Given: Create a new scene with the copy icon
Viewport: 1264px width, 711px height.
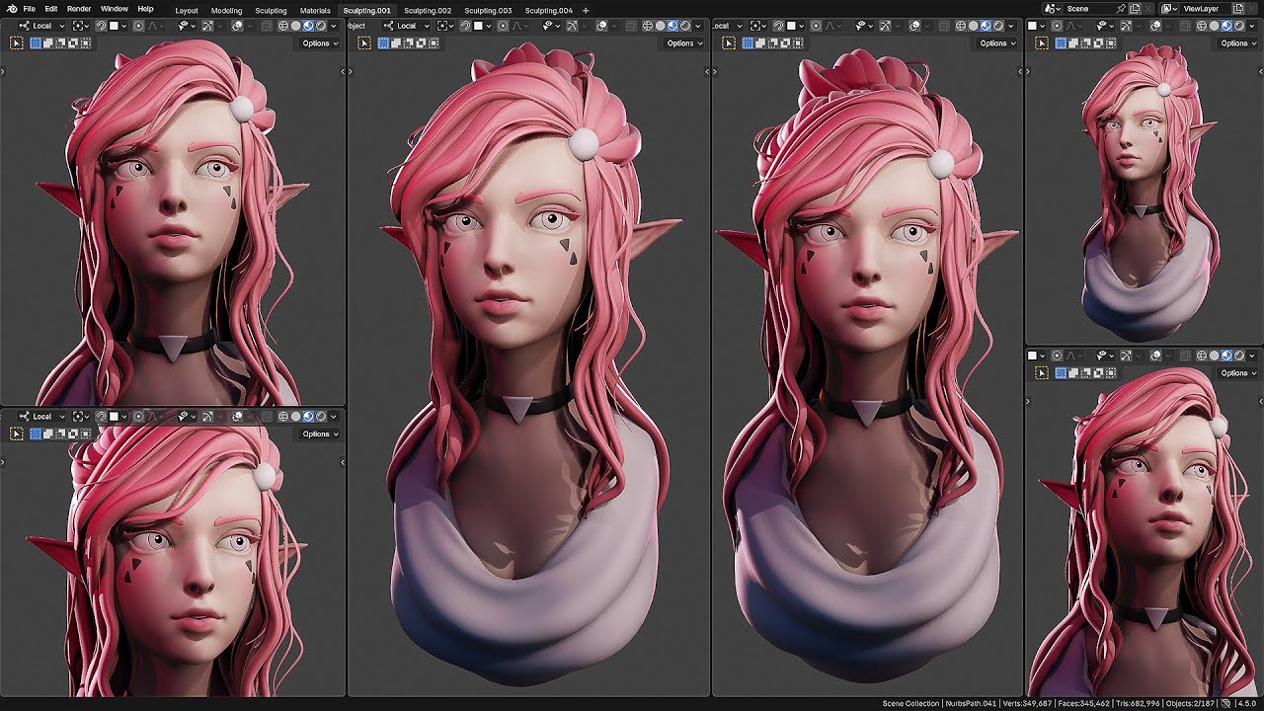Looking at the screenshot, I should [x=1136, y=9].
